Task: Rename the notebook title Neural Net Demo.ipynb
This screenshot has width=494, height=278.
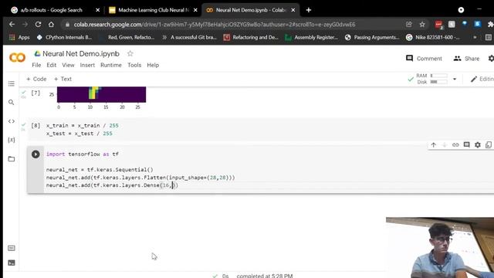Action: click(81, 54)
